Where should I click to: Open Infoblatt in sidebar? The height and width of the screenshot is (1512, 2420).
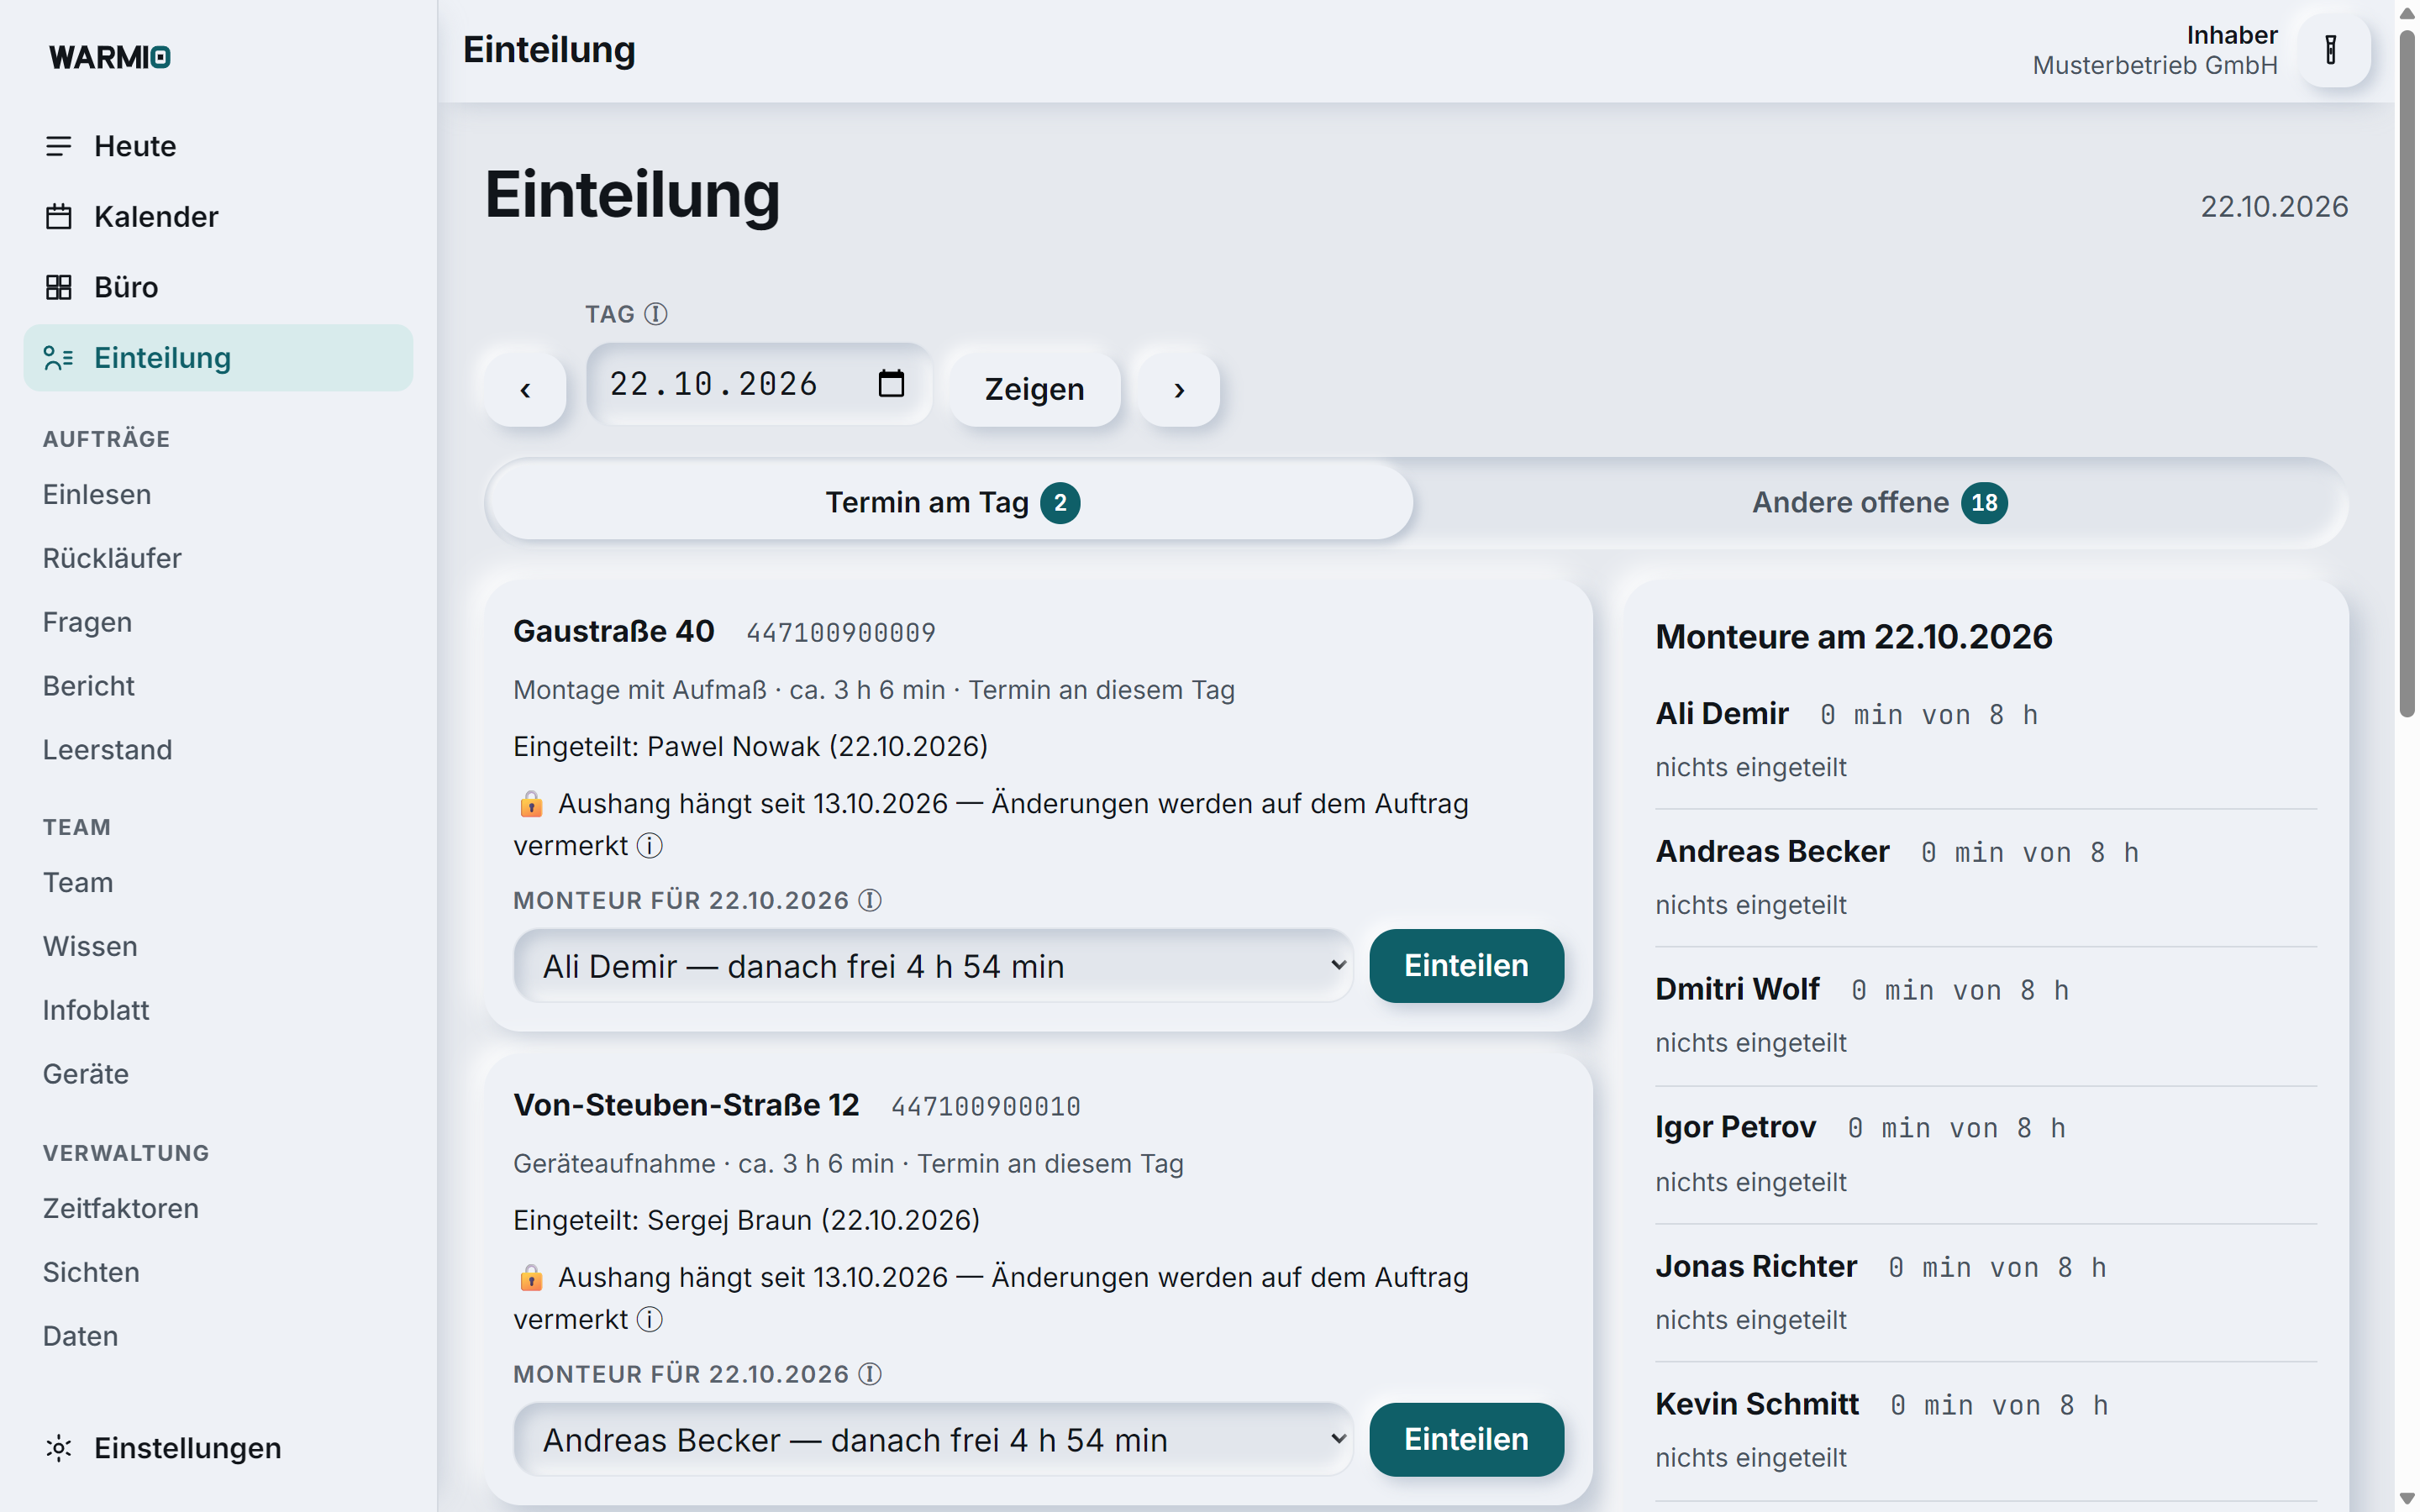(96, 1010)
